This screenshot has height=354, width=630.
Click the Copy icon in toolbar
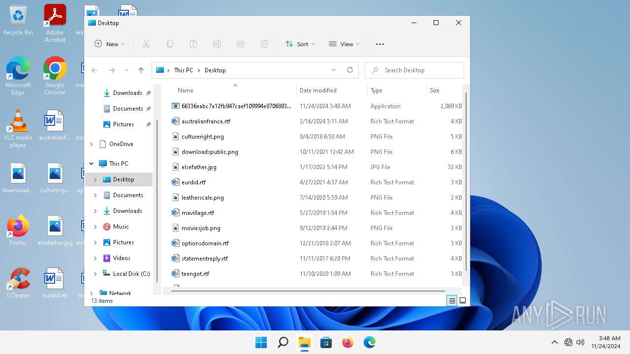170,44
